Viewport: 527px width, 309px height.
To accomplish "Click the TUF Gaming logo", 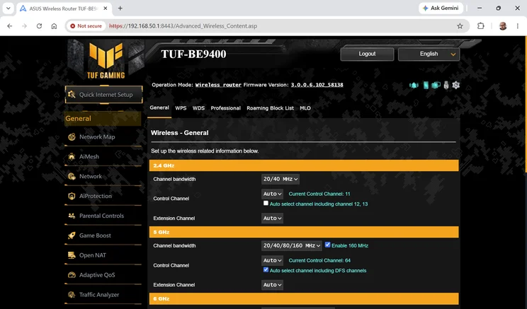I will pos(106,60).
